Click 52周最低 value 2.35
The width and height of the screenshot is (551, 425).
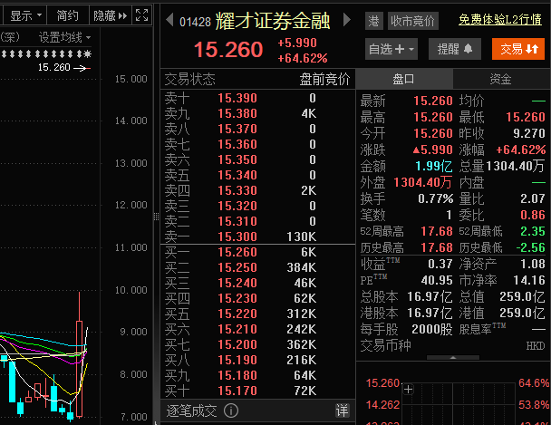tap(532, 231)
